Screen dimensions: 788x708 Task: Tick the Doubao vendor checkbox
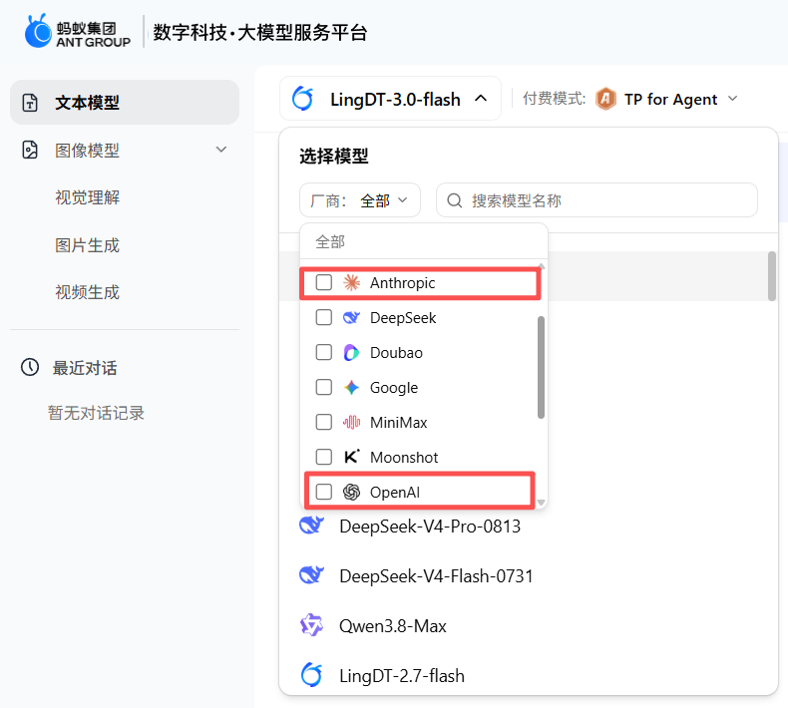pos(323,352)
